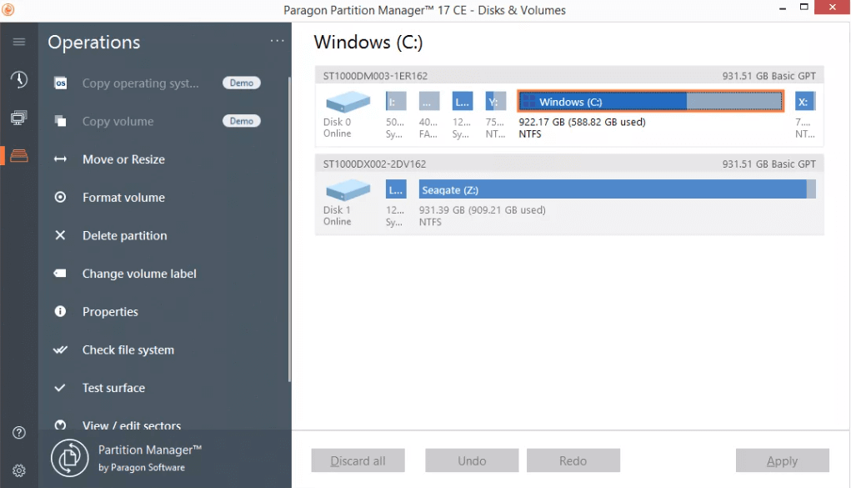Screen dimensions: 851x488
Task: Click the View / edit sectors icon
Action: click(x=60, y=425)
